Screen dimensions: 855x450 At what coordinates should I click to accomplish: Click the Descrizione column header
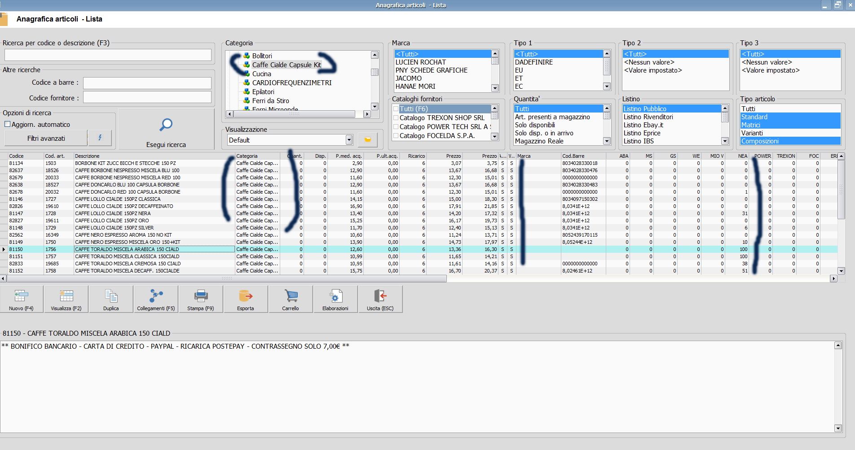[x=154, y=156]
